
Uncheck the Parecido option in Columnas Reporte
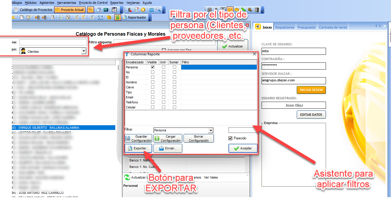point(231,138)
